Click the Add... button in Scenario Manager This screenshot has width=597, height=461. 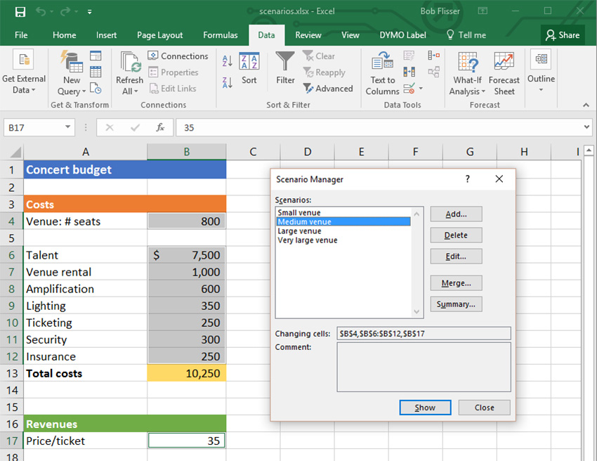pos(456,214)
